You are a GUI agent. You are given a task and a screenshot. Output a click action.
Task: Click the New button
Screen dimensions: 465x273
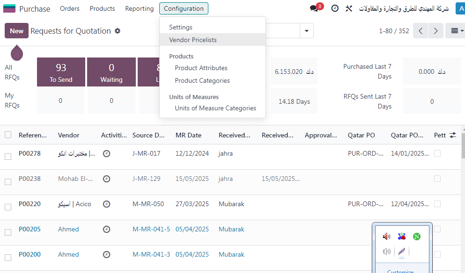coord(16,31)
